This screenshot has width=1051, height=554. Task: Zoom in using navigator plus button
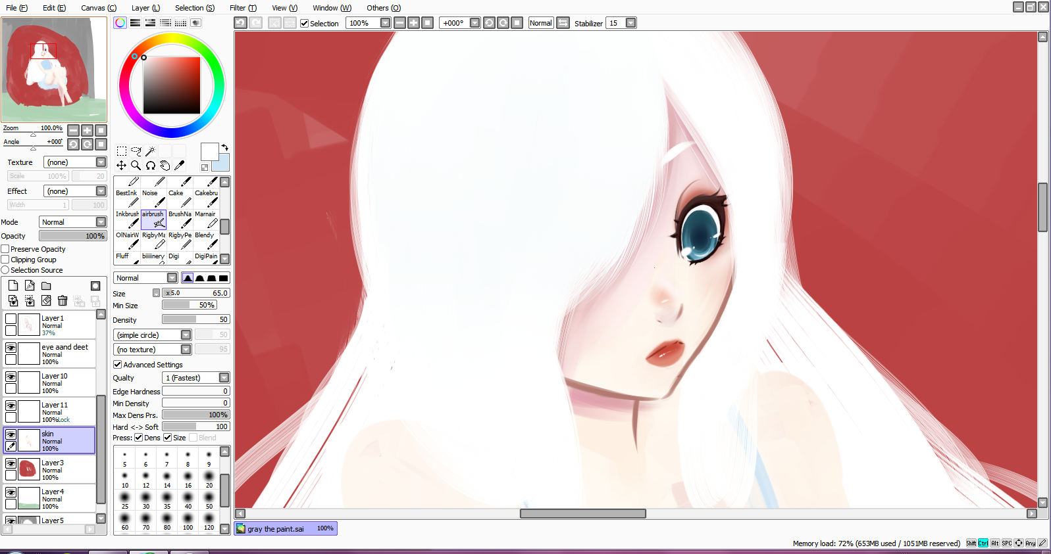click(x=87, y=130)
